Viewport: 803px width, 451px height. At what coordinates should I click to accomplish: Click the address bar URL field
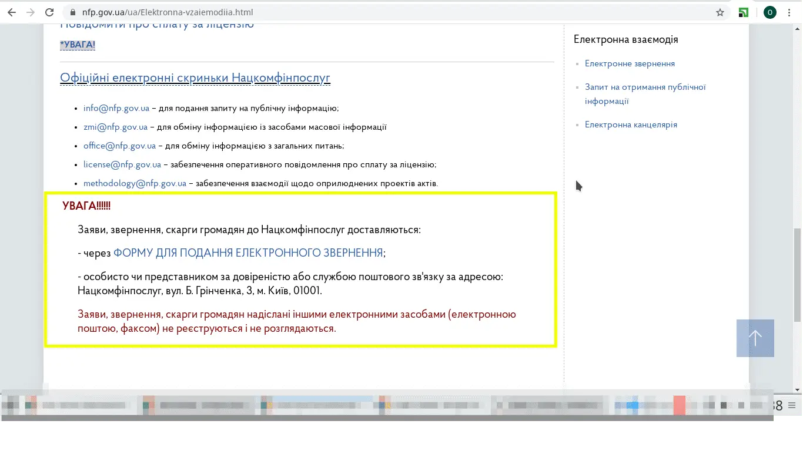[x=353, y=12]
